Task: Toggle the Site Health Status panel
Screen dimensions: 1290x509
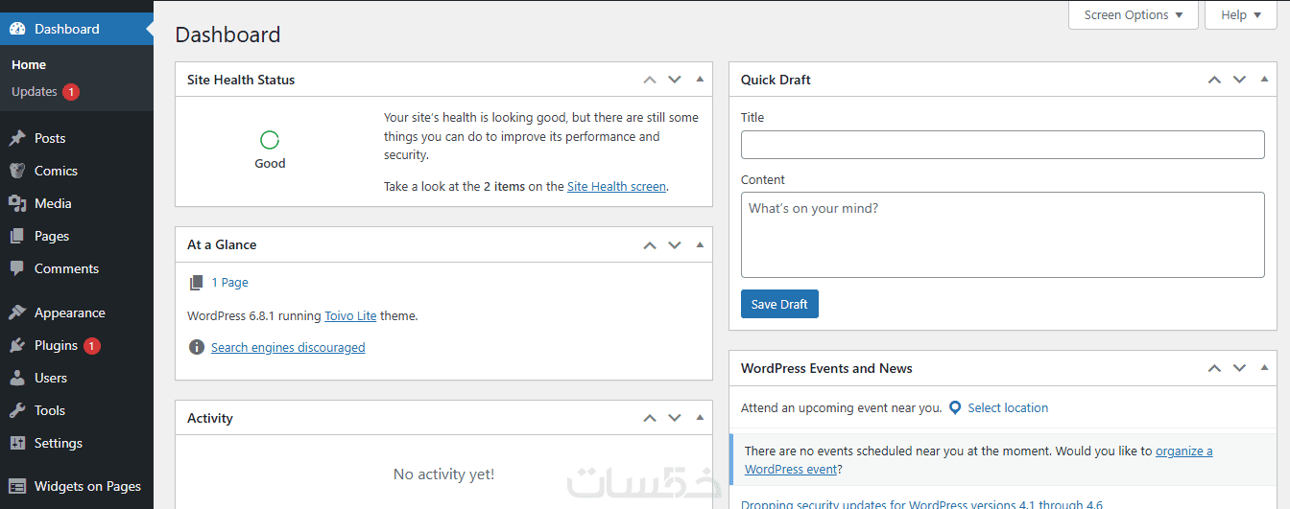Action: tap(700, 80)
